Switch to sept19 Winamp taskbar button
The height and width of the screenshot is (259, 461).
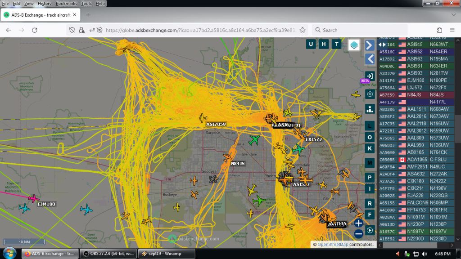[x=167, y=254]
